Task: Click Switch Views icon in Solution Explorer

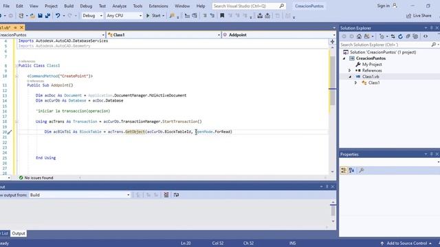Action: 366,36
